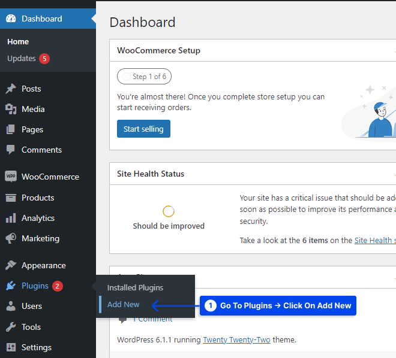The image size is (396, 358).
Task: Click the Users person icon
Action: pos(11,306)
